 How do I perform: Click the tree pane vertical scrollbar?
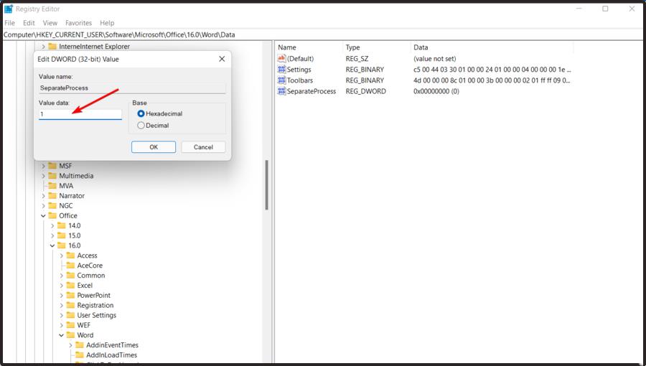(x=266, y=185)
